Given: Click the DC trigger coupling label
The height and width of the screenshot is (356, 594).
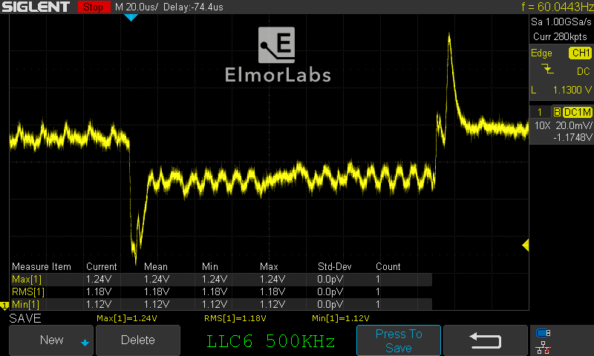Looking at the screenshot, I should tap(584, 71).
